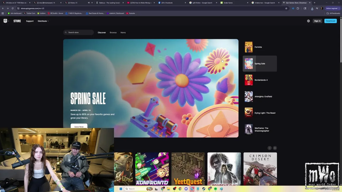Open the Konfronto game card

click(152, 169)
